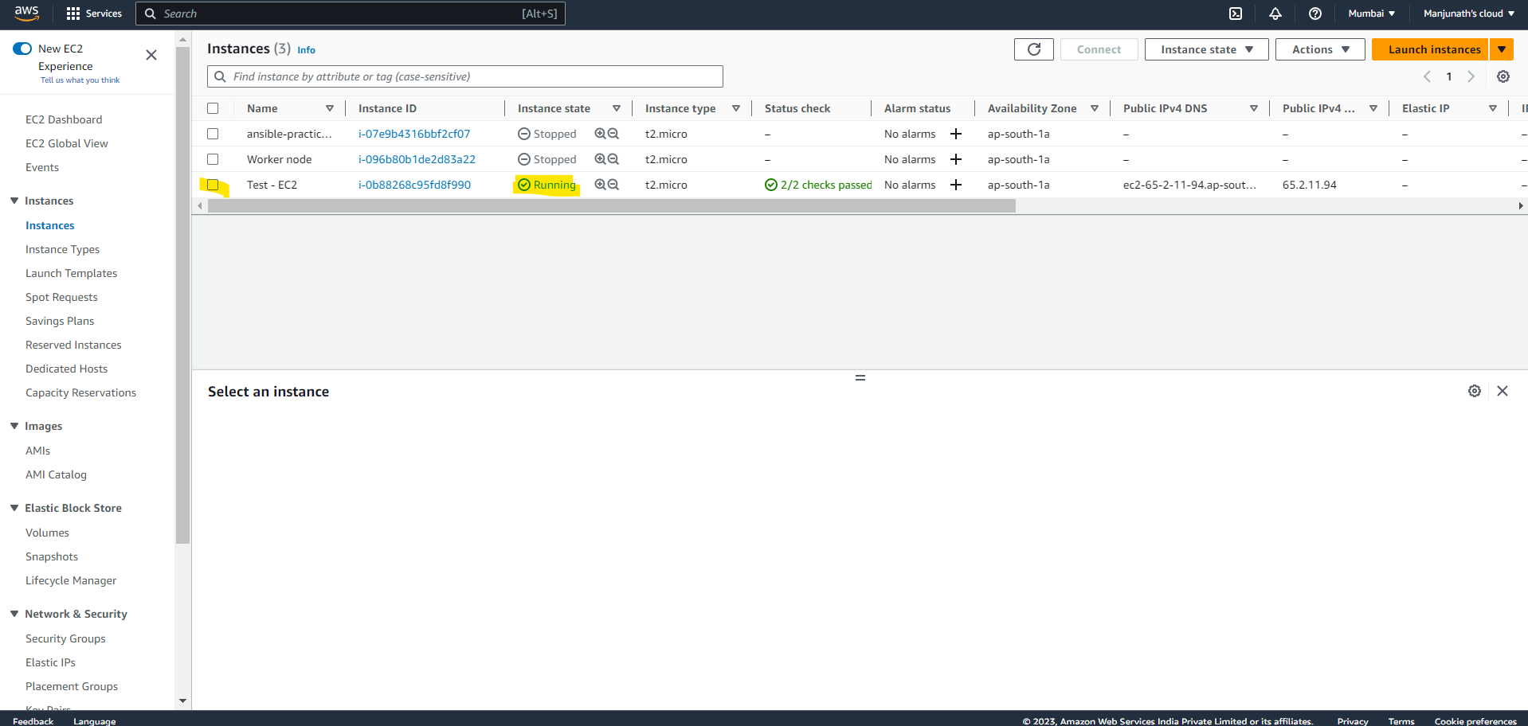1528x726 pixels.
Task: Open the Services grid menu
Action: (x=94, y=14)
